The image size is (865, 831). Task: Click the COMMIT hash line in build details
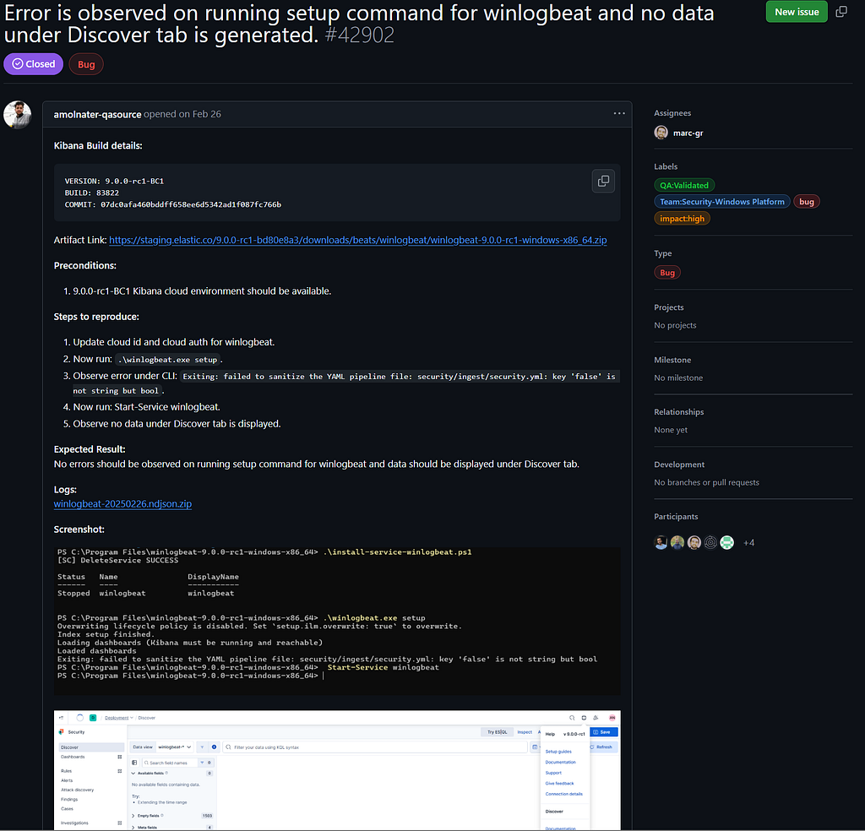click(x=172, y=204)
